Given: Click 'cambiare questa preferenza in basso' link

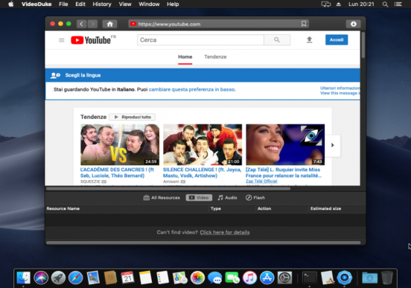Looking at the screenshot, I should pos(191,89).
